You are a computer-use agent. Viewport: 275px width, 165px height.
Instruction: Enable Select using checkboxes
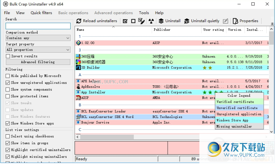[8, 136]
